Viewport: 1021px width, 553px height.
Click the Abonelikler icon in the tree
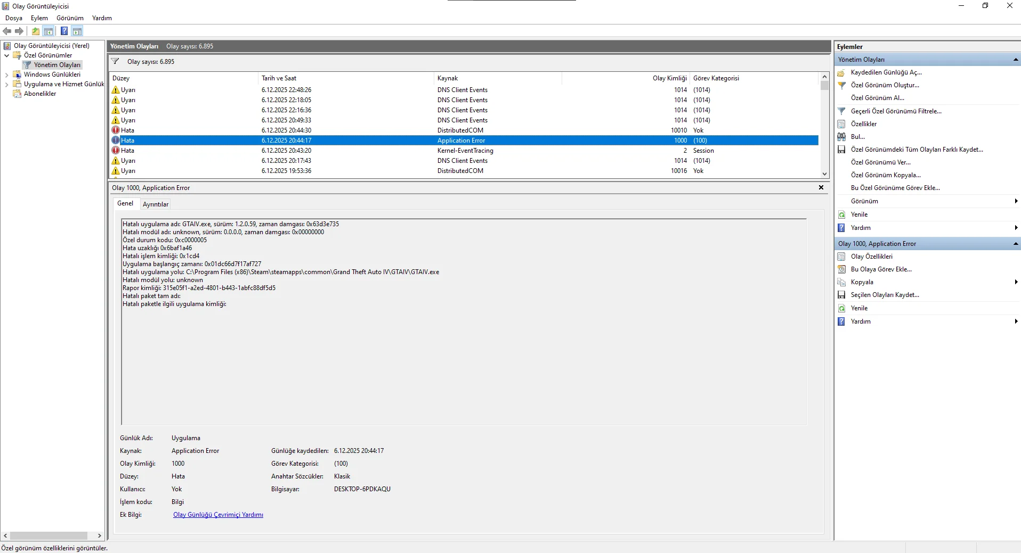click(17, 94)
